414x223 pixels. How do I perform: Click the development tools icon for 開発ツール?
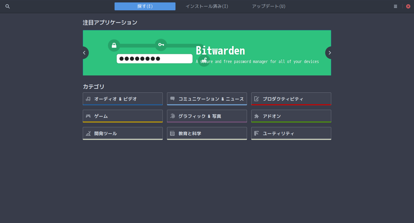(x=88, y=133)
